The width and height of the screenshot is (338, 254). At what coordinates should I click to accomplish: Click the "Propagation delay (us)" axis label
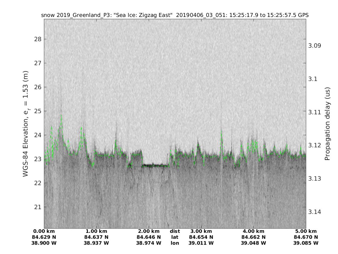click(x=327, y=123)
